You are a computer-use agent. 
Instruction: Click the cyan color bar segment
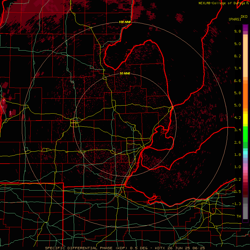click(x=245, y=153)
